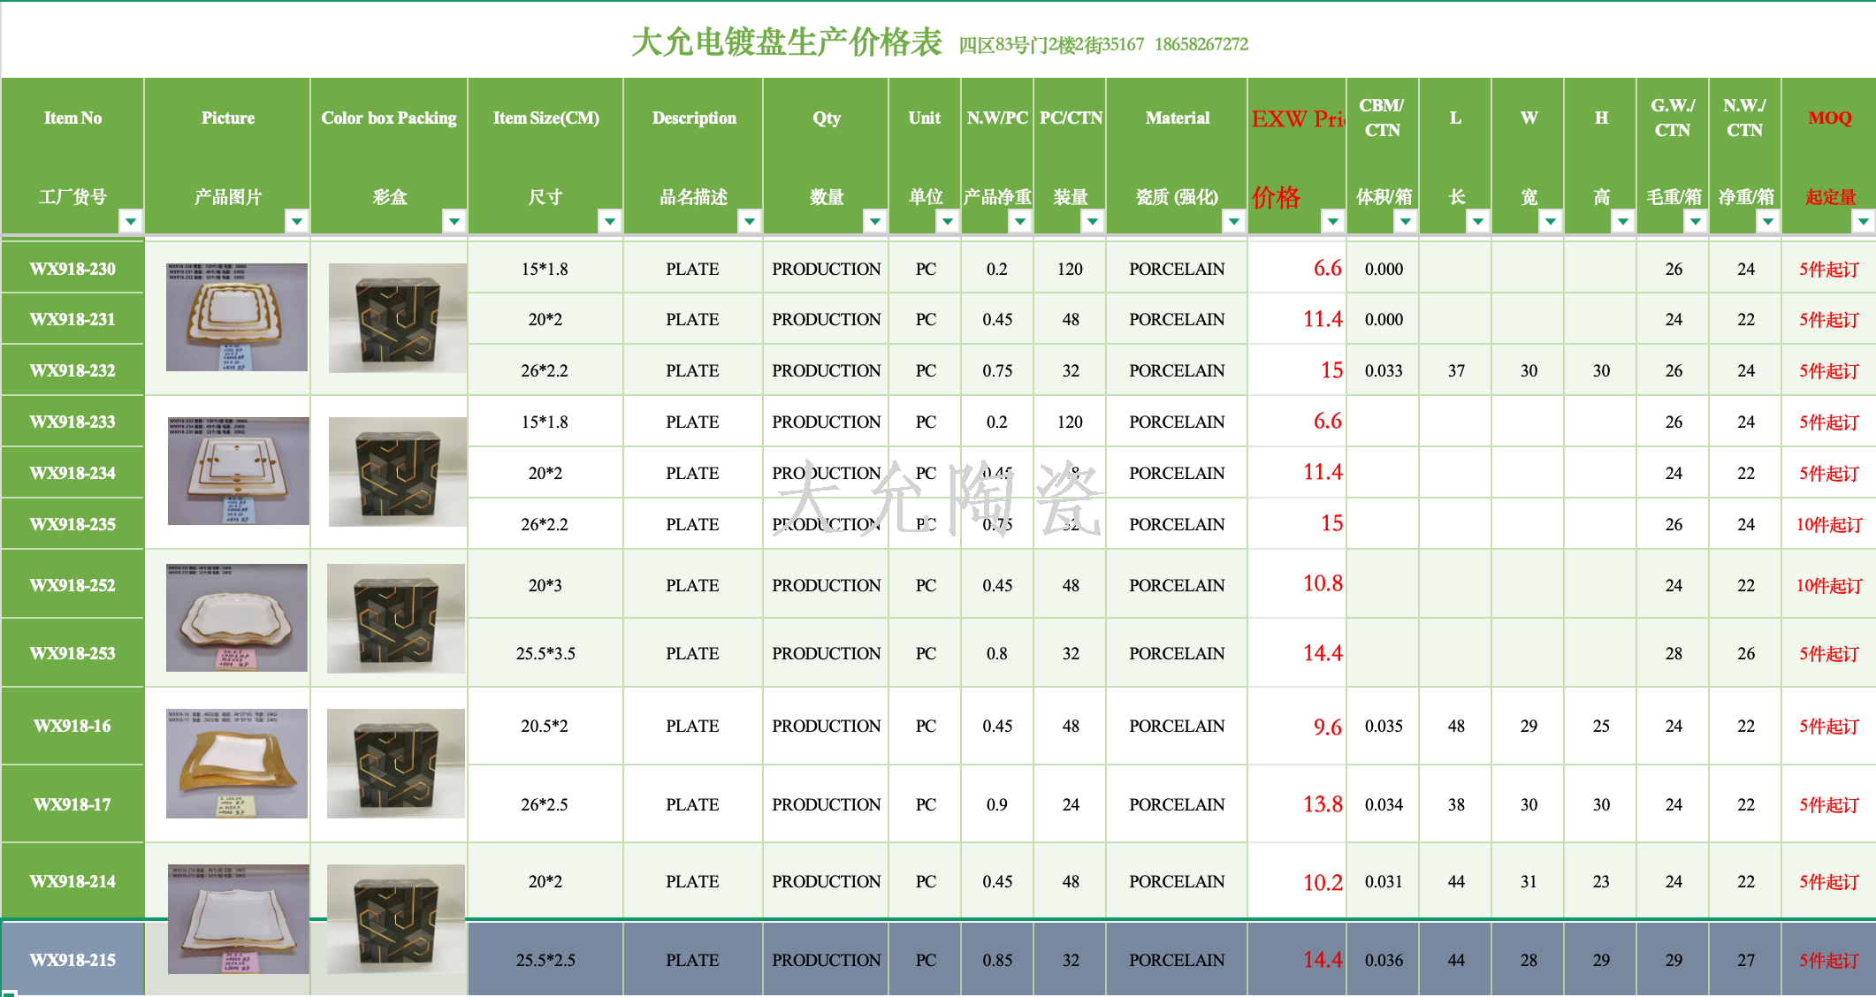Open the MOQ column filter dropdown
The image size is (1876, 997).
point(1864,221)
